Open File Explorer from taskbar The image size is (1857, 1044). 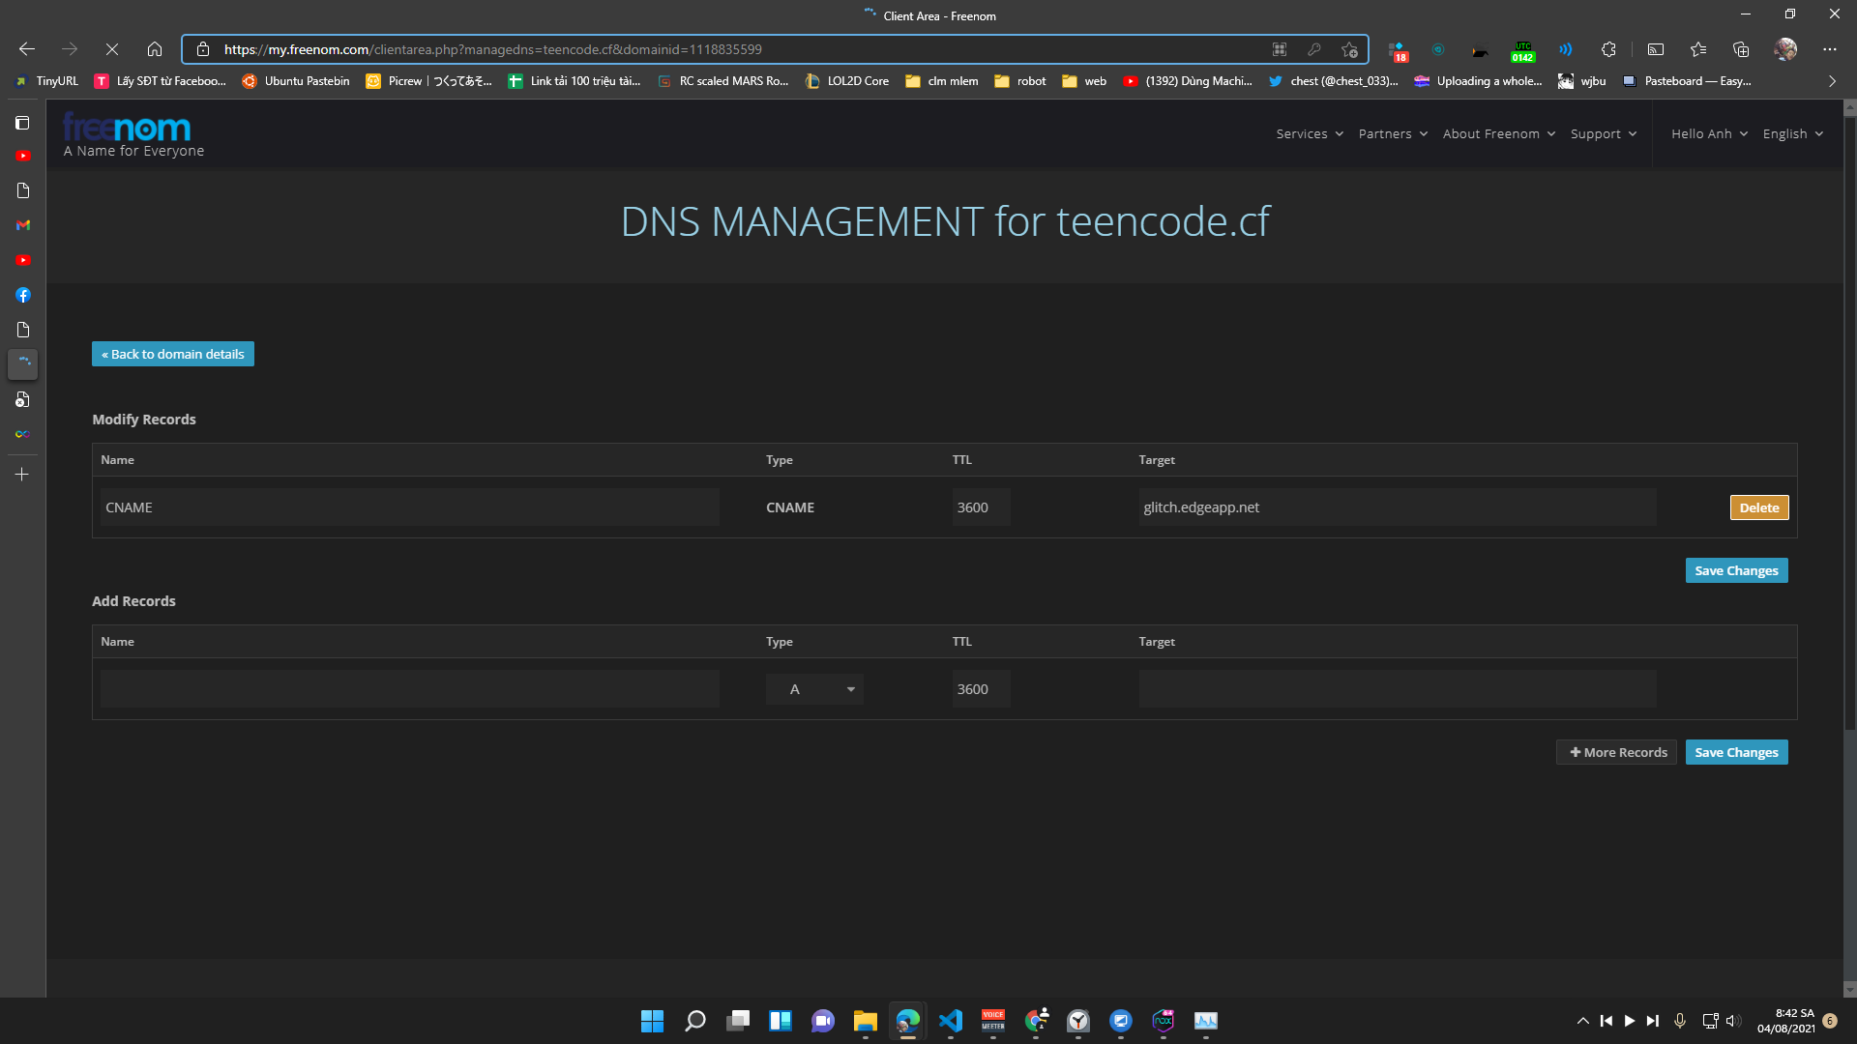pos(865,1021)
